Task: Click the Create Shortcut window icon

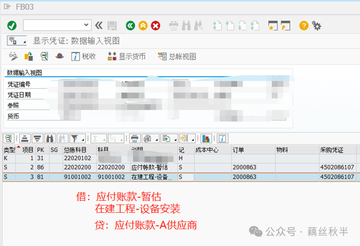Action: tap(285, 26)
